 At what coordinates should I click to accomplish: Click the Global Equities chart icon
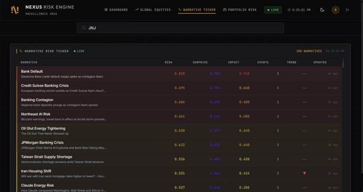tap(137, 10)
